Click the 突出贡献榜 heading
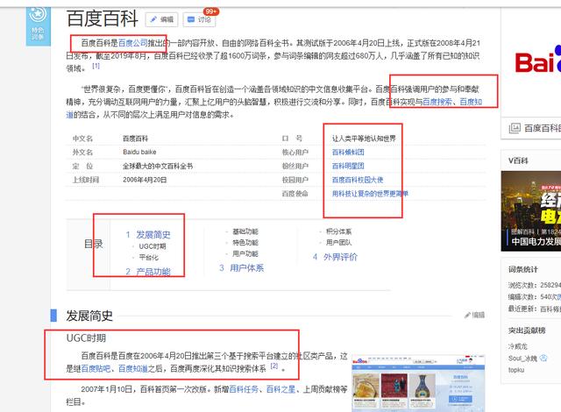This screenshot has width=561, height=412. [x=527, y=330]
